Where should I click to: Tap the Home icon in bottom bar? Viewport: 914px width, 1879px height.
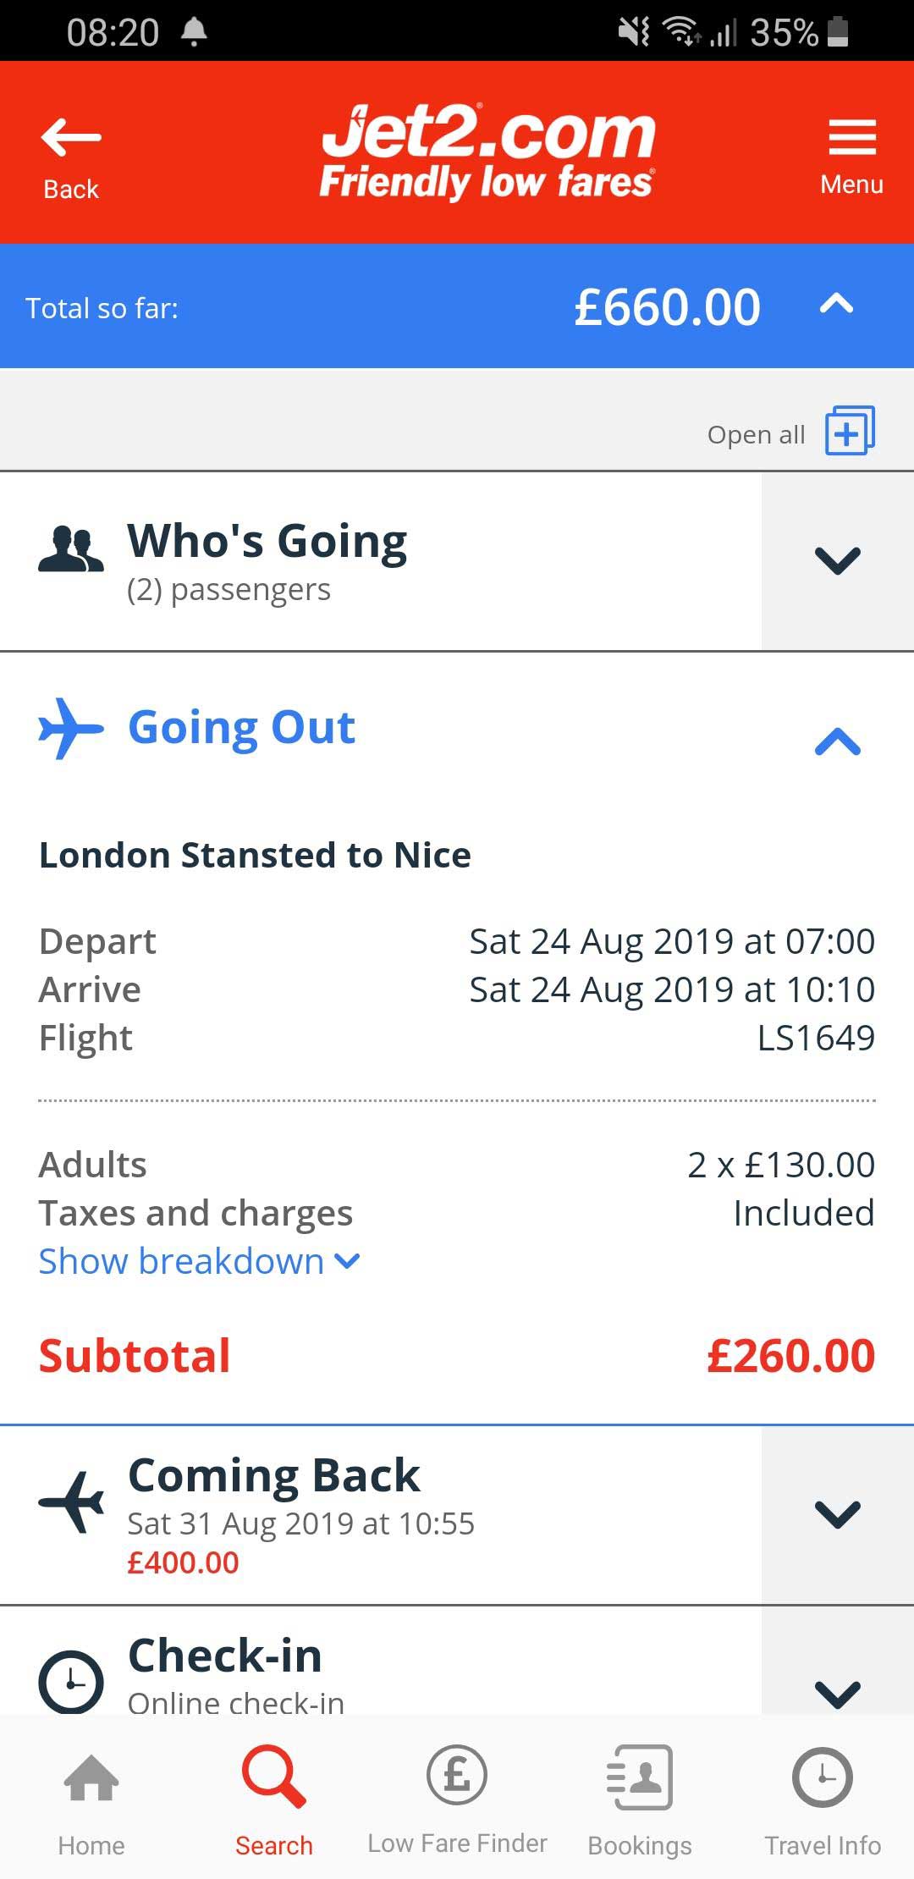tap(91, 1778)
